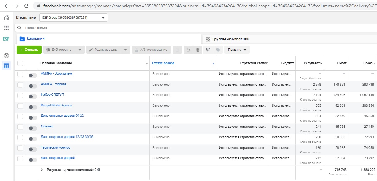Reload the page with the refresh icon
377x181 pixels.
tap(26, 6)
